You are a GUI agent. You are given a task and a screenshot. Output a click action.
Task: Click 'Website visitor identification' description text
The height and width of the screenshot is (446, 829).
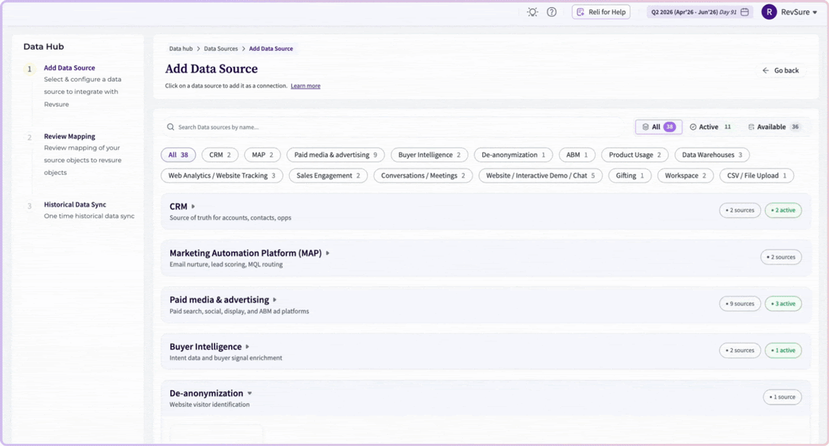(x=210, y=405)
